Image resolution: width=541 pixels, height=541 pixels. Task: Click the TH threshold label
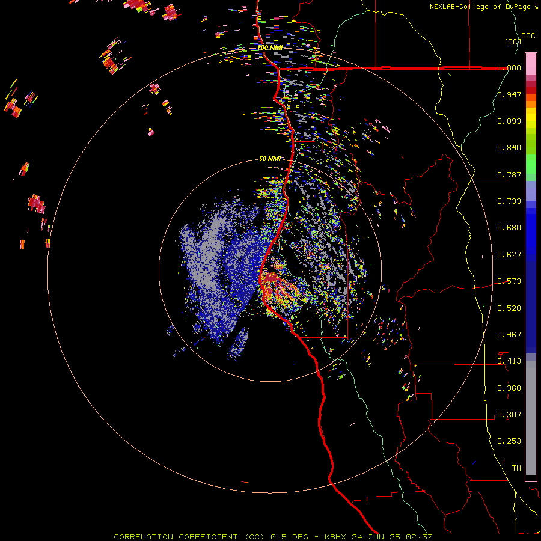pyautogui.click(x=516, y=468)
